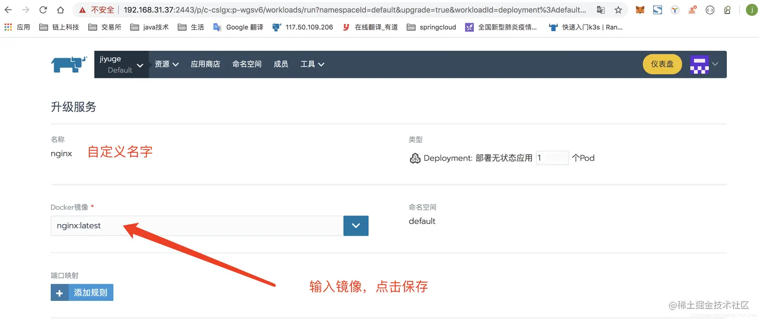Open the MetaMask fox extension
Image resolution: width=759 pixels, height=320 pixels.
pyautogui.click(x=640, y=10)
